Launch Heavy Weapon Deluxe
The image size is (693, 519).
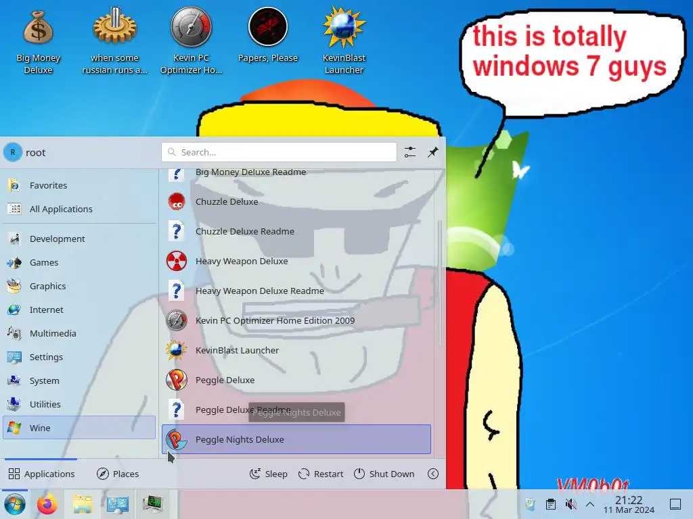coord(296,262)
